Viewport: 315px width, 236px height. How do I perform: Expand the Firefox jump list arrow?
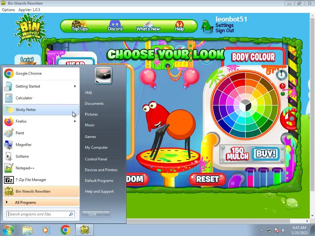tap(75, 121)
